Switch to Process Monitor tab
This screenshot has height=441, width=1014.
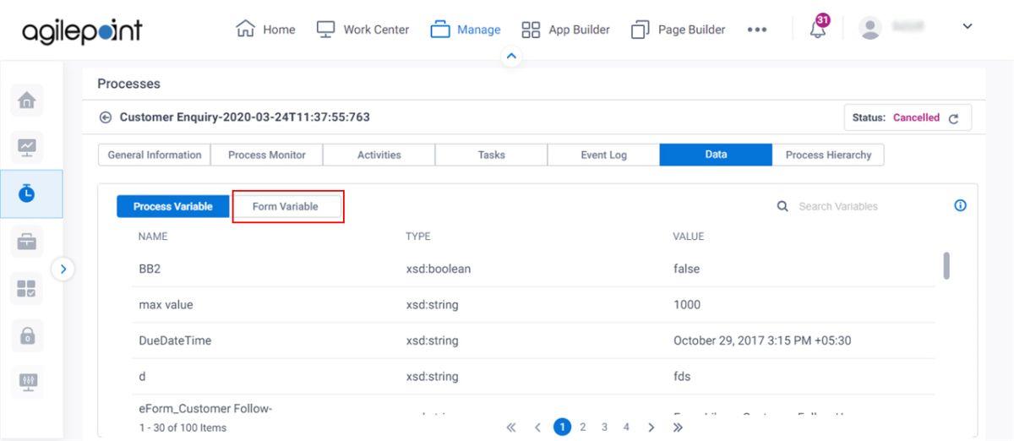[267, 155]
